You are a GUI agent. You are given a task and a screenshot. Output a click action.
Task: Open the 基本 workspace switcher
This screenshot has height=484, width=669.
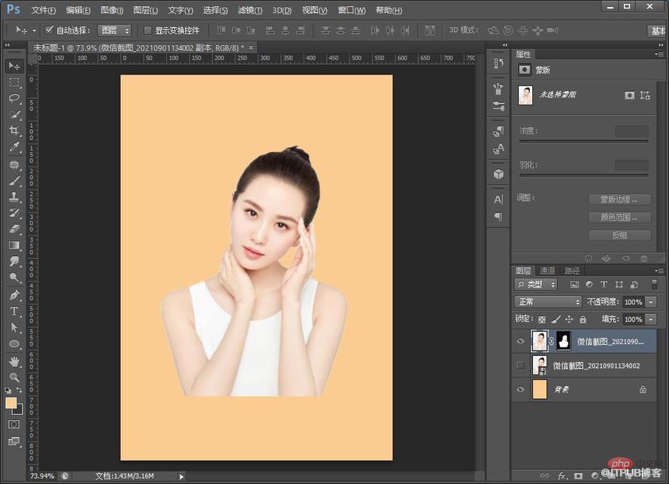(x=658, y=31)
